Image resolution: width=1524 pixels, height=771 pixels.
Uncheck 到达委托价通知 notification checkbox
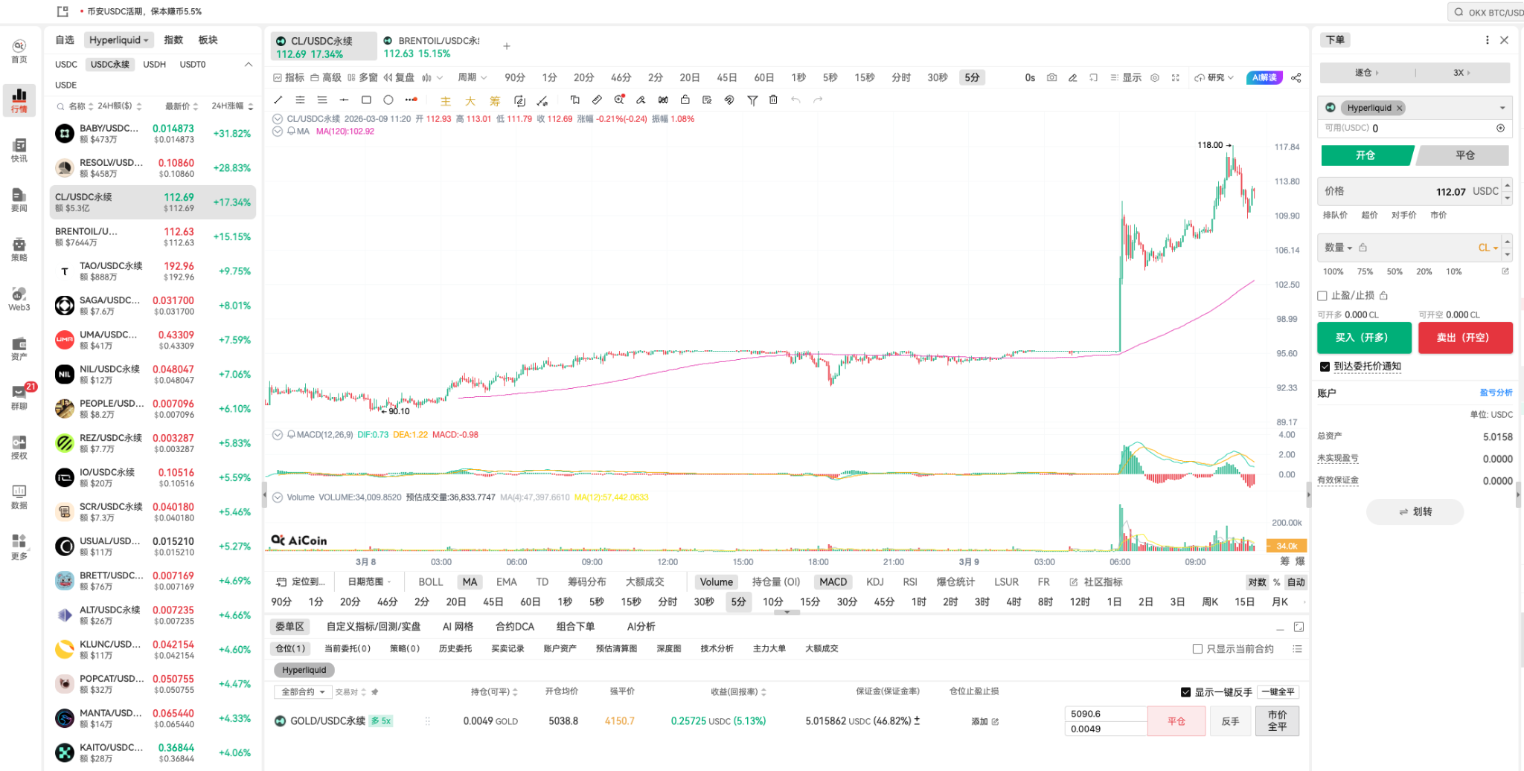coord(1325,366)
